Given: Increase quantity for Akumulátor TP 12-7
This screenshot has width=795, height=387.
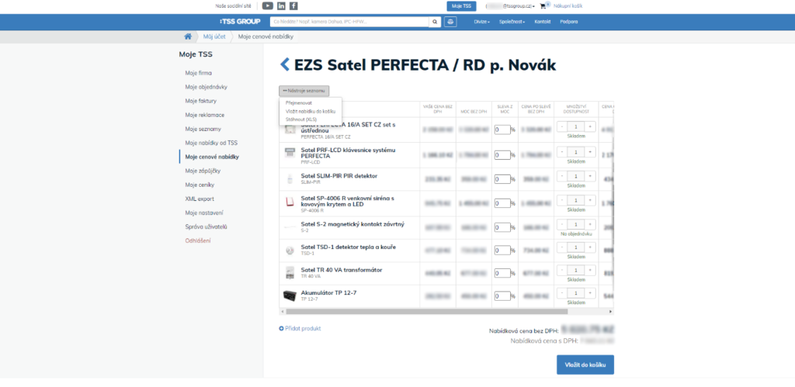Looking at the screenshot, I should pyautogui.click(x=590, y=293).
